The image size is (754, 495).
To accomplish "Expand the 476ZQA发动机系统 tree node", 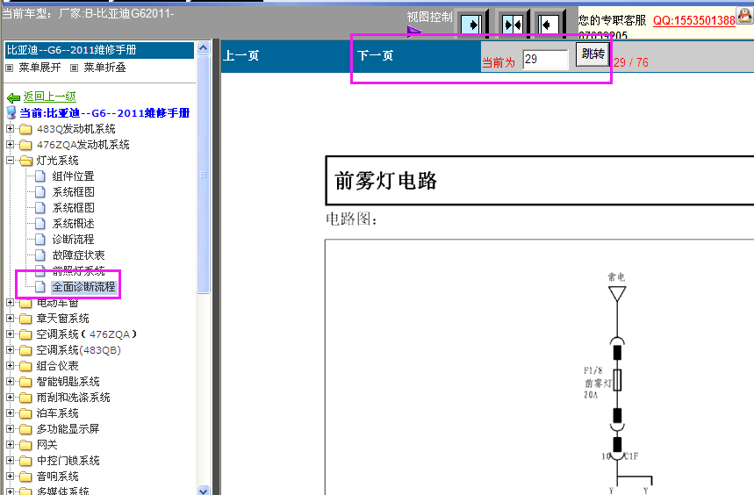I will pyautogui.click(x=11, y=144).
